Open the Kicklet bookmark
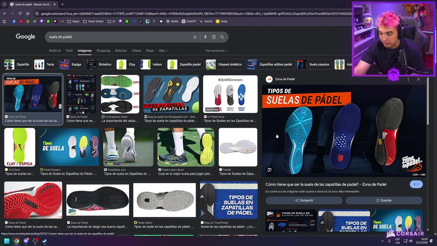Image resolution: width=437 pixels, height=246 pixels. [172, 21]
